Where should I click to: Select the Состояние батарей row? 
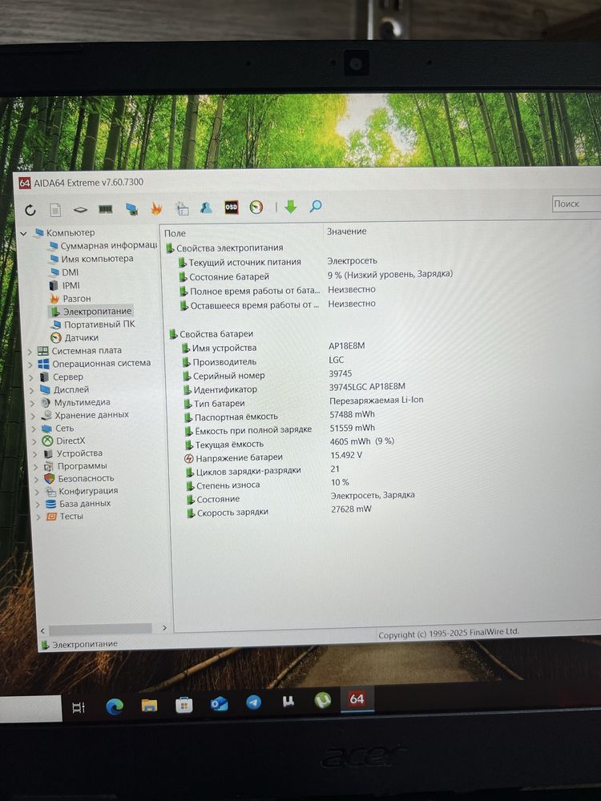pos(315,276)
